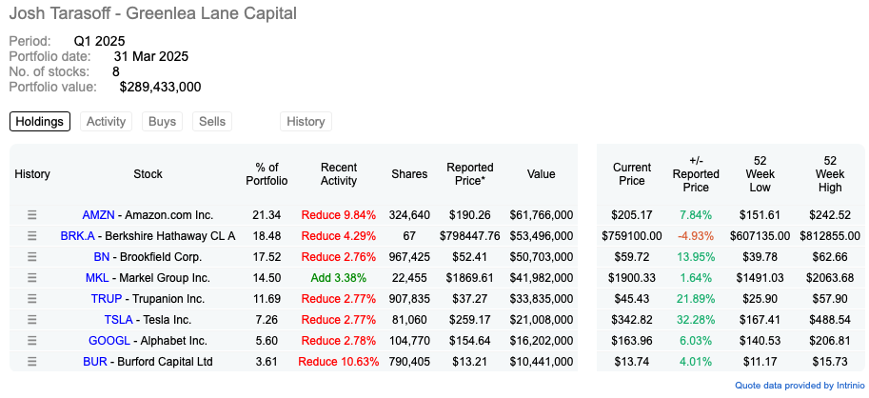Open history icon for Burford Capital row

(x=32, y=362)
